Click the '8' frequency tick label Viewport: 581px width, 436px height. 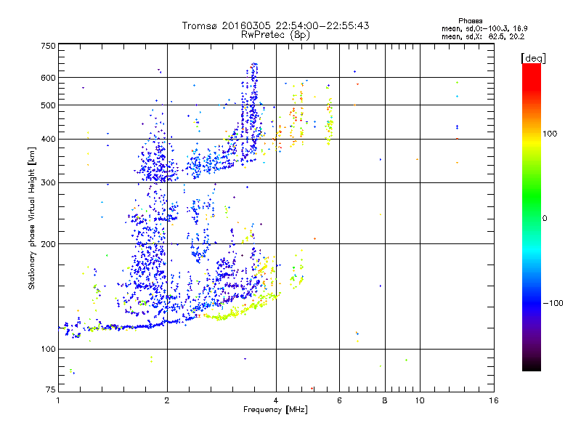click(x=385, y=400)
